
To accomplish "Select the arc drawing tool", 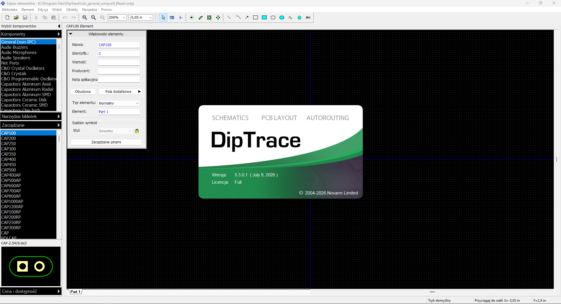I will 238,18.
